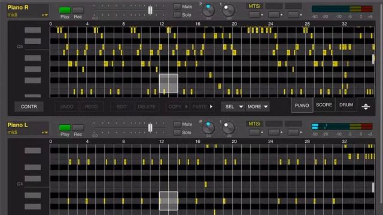Viewport: 383px width, 215px height.
Task: Switch to DRUM editor tab
Action: pyautogui.click(x=346, y=105)
